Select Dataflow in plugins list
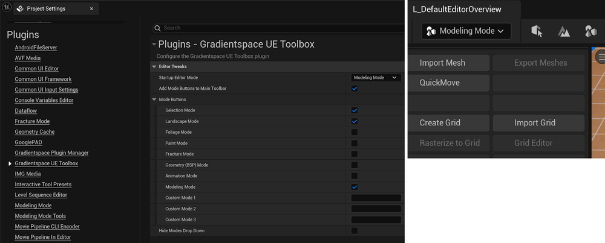This screenshot has width=605, height=243. tap(26, 111)
